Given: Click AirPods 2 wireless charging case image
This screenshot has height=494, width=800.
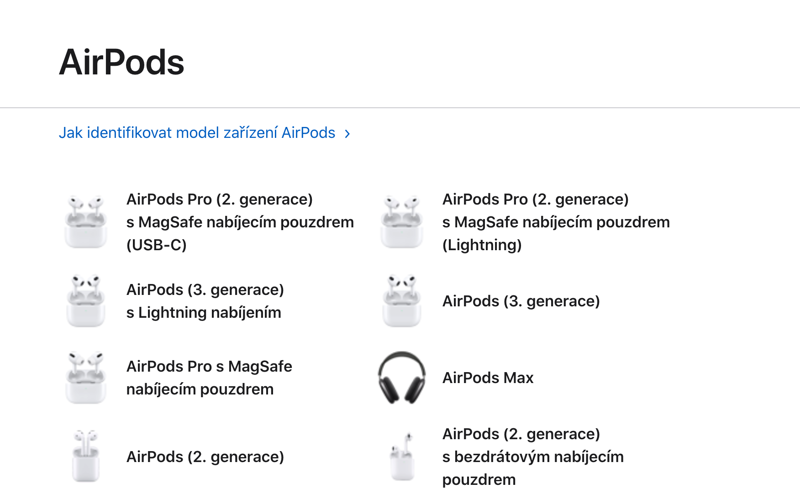Looking at the screenshot, I should 401,456.
